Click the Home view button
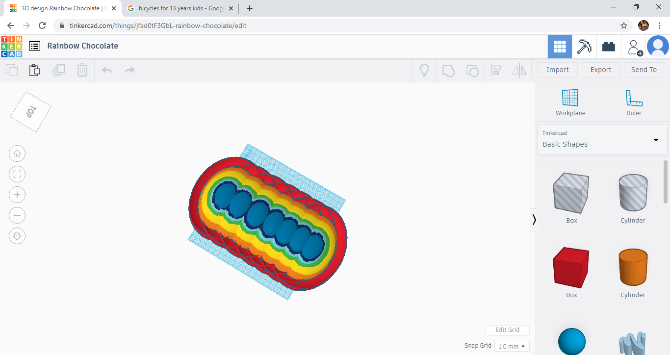670x355 pixels. [17, 153]
